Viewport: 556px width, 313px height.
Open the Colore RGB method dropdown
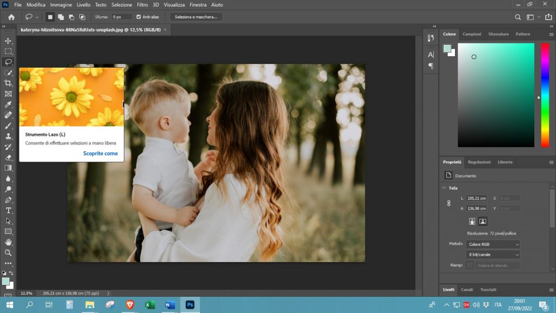(x=492, y=244)
